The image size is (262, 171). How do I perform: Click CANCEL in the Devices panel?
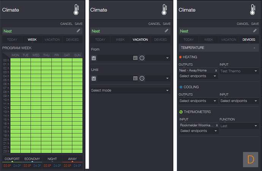point(243,24)
